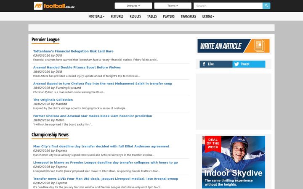This screenshot has width=303, height=189.
Task: Click 'Christian Pulisic is a man reborn' summary
Action: [69, 92]
